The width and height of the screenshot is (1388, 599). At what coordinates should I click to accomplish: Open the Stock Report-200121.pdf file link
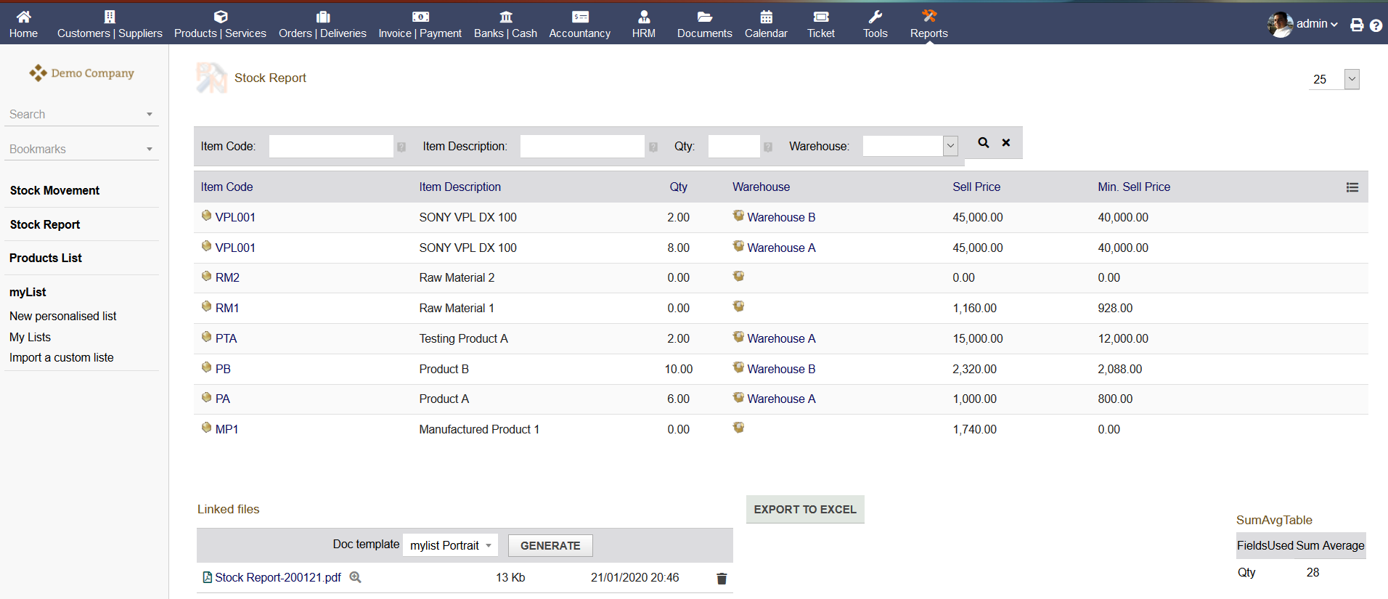coord(277,577)
